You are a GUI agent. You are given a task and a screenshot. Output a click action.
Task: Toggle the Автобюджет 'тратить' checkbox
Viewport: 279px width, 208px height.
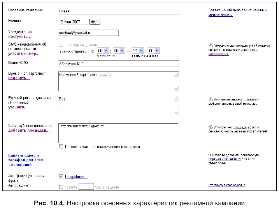[61, 187]
